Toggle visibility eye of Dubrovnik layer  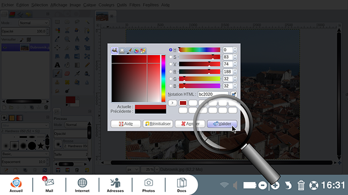click(5, 48)
